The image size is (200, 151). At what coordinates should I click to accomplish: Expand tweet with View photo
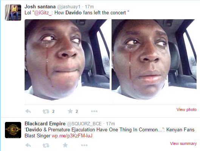tap(186, 109)
